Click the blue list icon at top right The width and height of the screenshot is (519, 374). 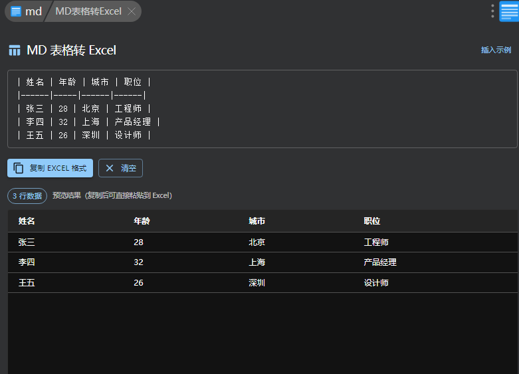coord(508,11)
